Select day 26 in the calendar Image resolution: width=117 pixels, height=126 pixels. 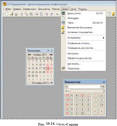pos(48,72)
